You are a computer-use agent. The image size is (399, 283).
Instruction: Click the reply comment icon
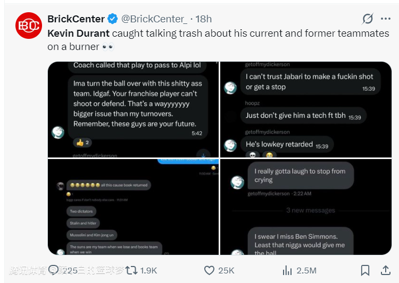click(x=54, y=270)
